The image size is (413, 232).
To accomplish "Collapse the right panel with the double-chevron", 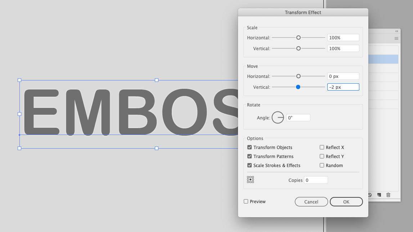I will coord(396,31).
